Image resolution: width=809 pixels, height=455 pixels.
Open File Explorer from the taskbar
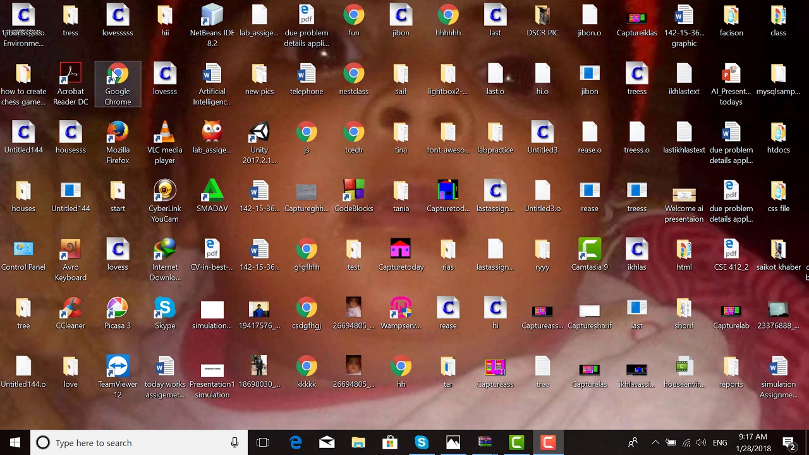pyautogui.click(x=358, y=442)
